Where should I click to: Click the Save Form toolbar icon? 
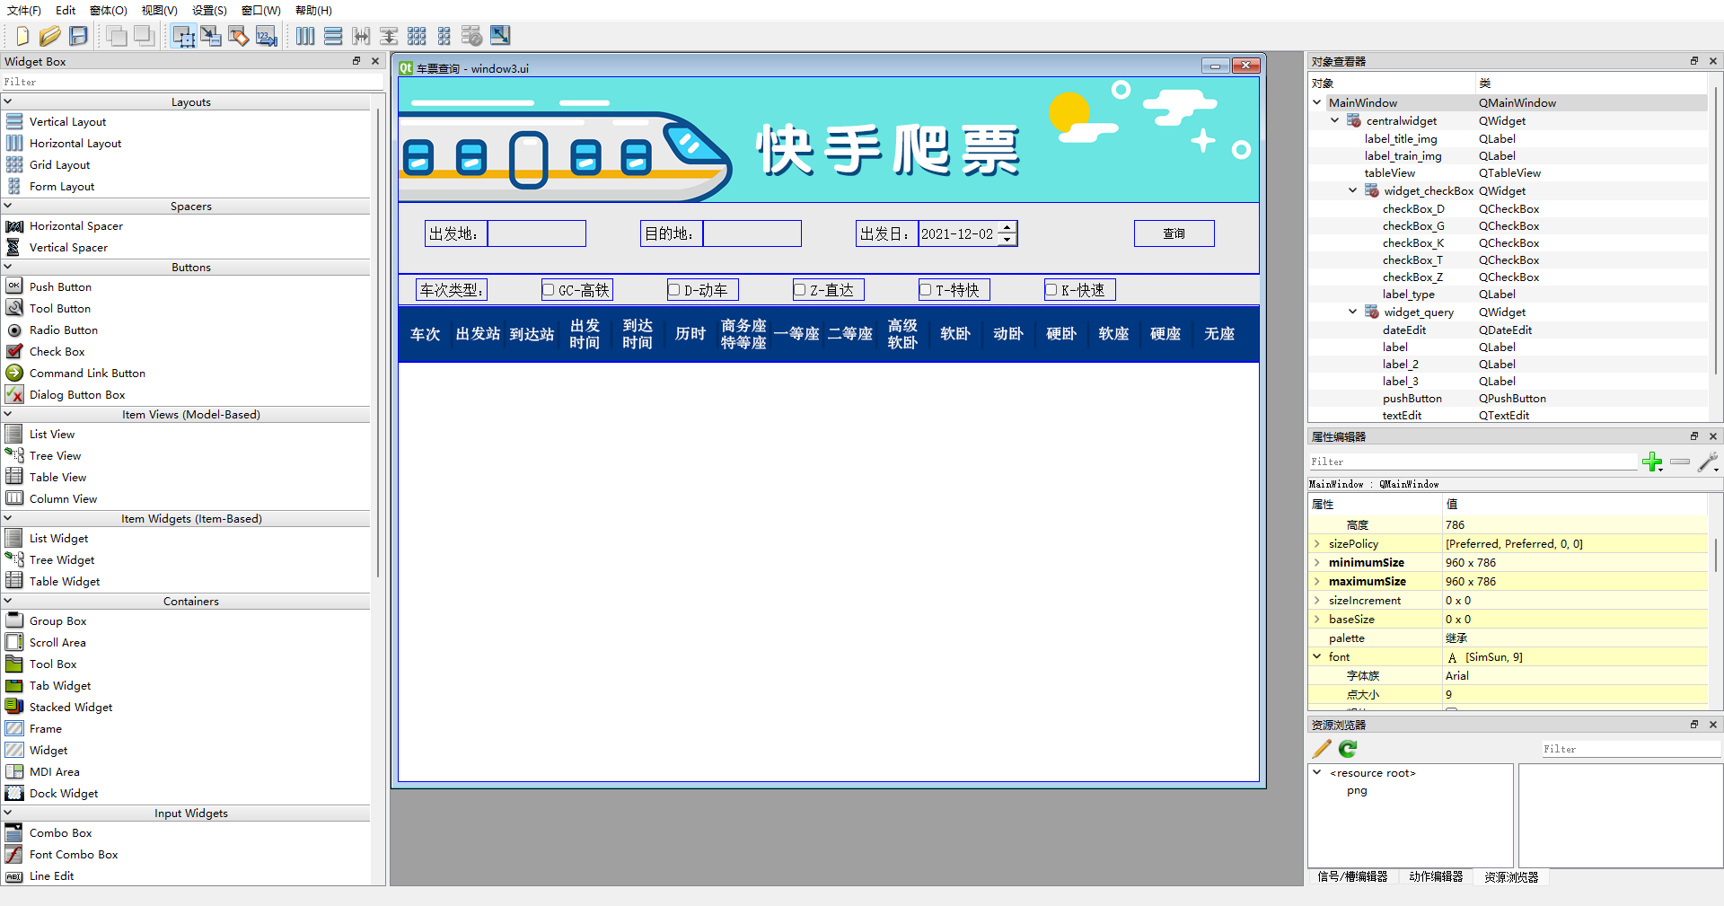(x=78, y=36)
